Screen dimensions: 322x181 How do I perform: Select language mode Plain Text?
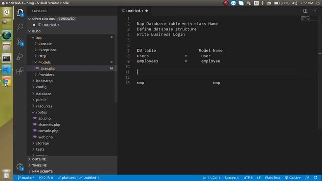pyautogui.click(x=272, y=178)
